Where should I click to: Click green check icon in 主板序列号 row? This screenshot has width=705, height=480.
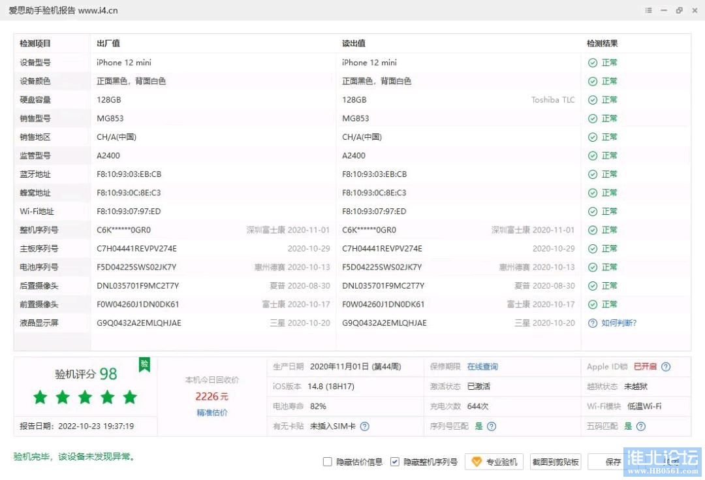593,249
